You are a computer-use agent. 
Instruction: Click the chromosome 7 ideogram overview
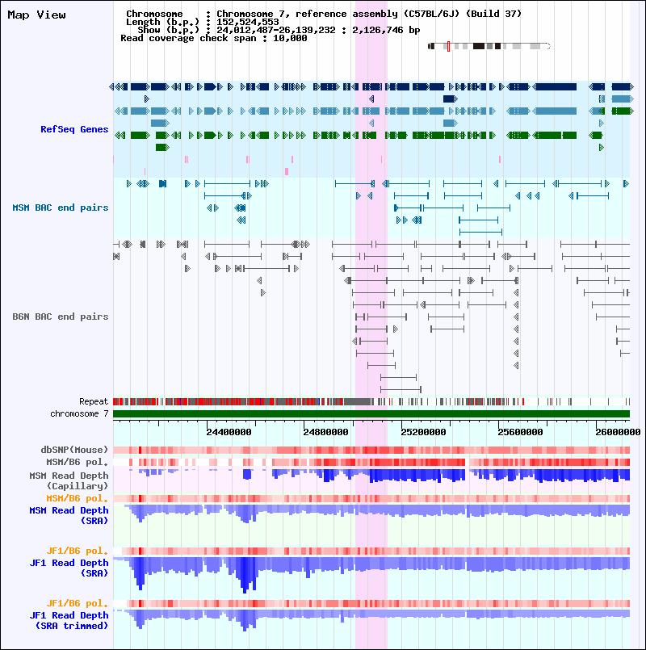click(x=489, y=46)
